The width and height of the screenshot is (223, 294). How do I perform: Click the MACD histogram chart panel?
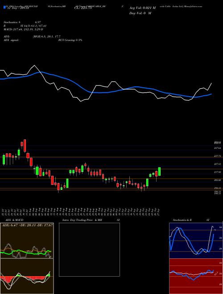pos(27,276)
